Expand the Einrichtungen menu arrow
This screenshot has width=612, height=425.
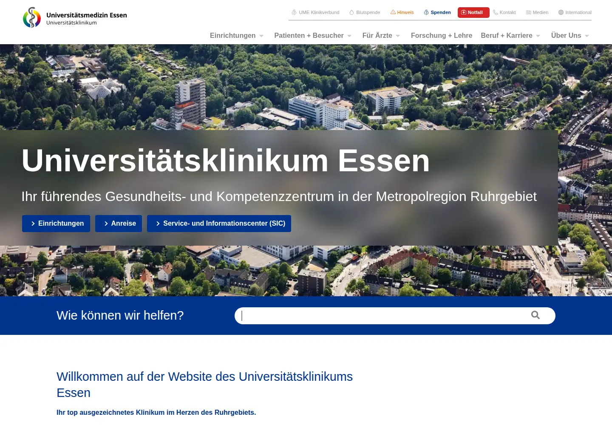pyautogui.click(x=261, y=36)
